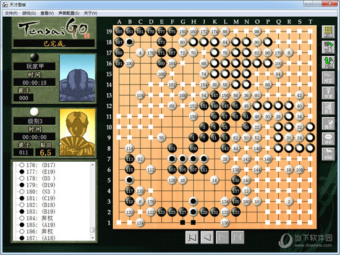Click black's captured stones count 000
The height and width of the screenshot is (255, 340).
[23, 98]
